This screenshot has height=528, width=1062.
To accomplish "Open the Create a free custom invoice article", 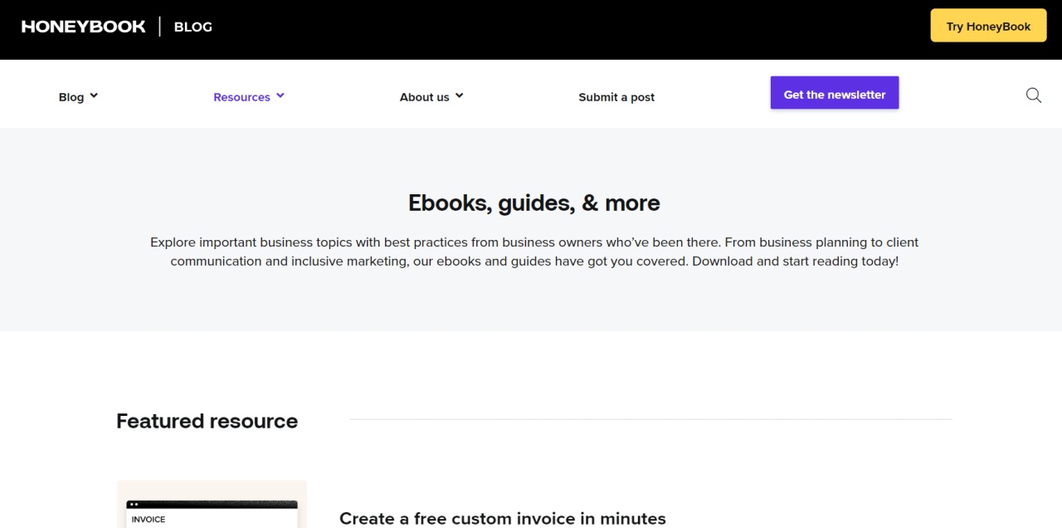I will pyautogui.click(x=503, y=518).
